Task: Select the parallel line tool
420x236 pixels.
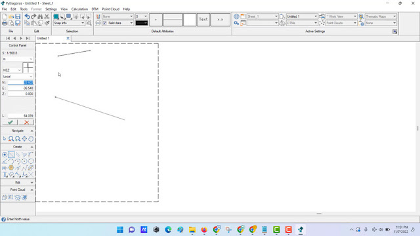Action: 18,155
